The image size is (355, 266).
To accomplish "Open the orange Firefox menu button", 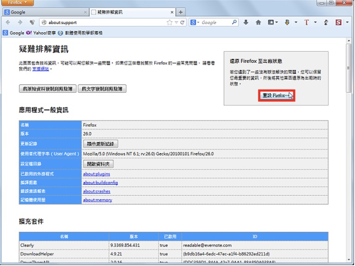I will pos(17,3).
